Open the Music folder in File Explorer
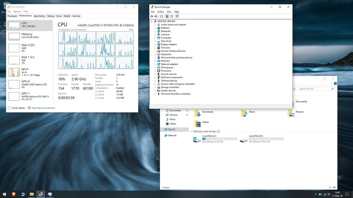The width and height of the screenshot is (353, 198). pyautogui.click(x=244, y=113)
